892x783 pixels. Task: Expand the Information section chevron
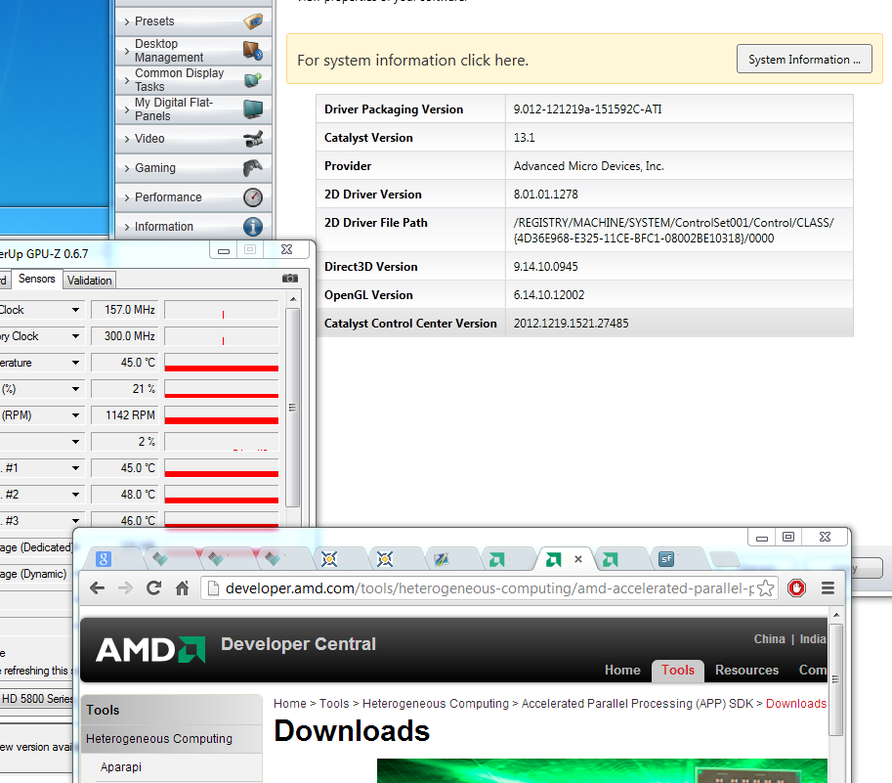point(127,227)
